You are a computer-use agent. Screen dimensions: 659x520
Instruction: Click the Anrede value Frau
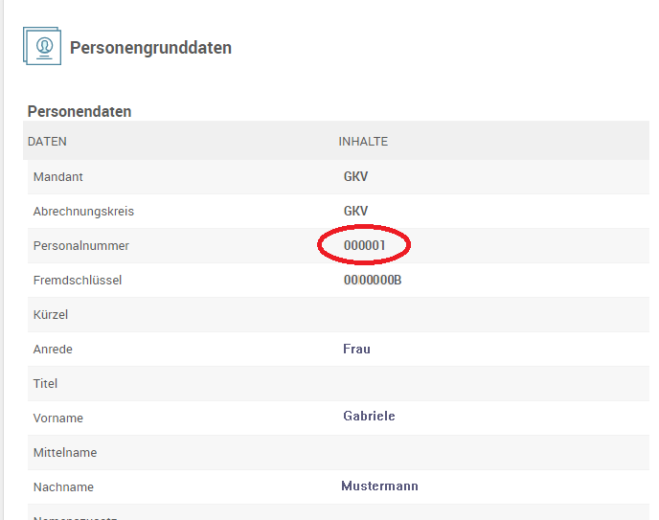(356, 350)
